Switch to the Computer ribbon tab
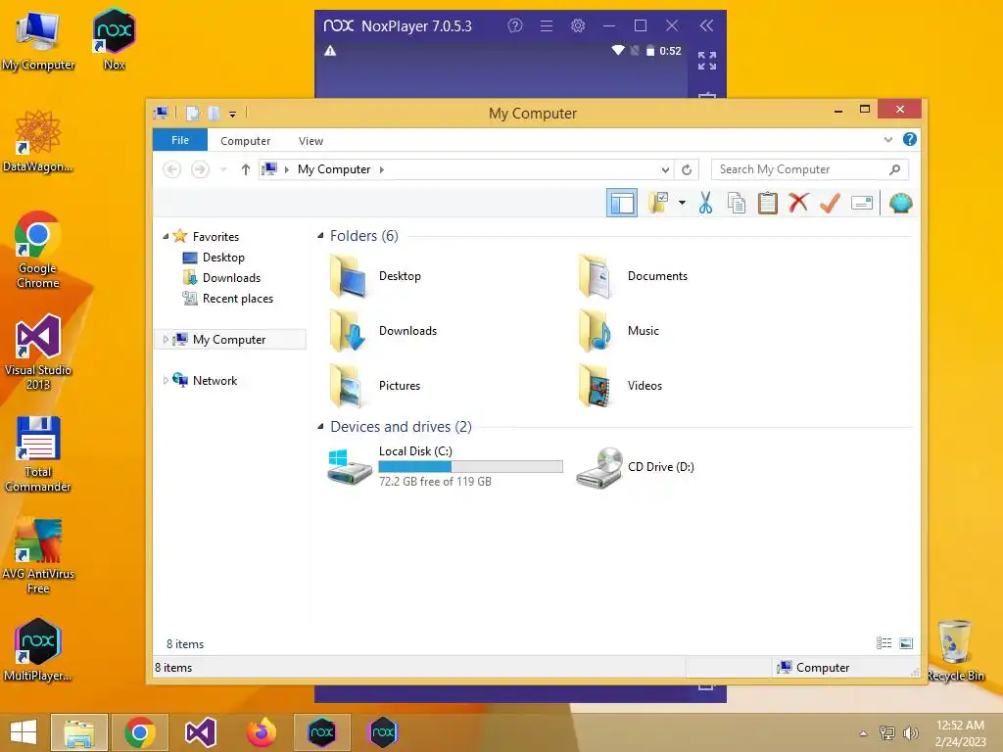The width and height of the screenshot is (1003, 752). click(246, 141)
